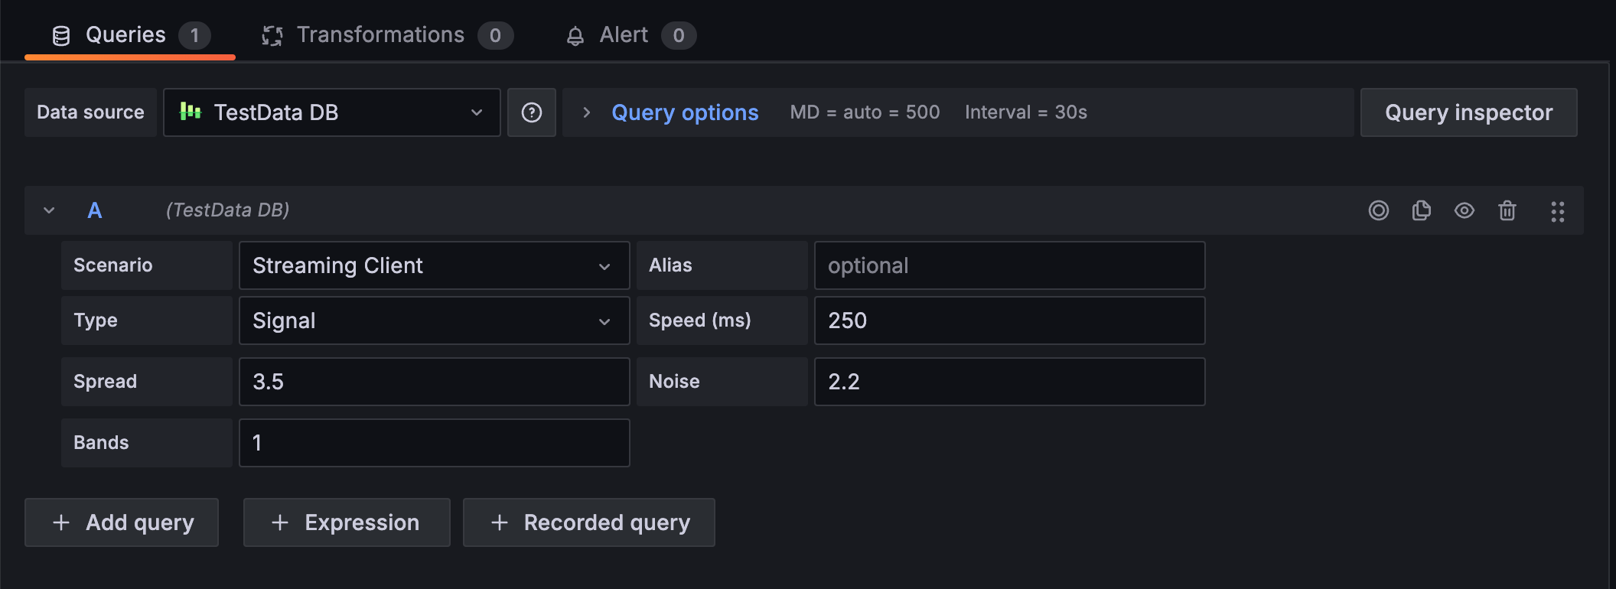This screenshot has width=1616, height=589.
Task: Click the TestData DB logo icon
Action: tap(191, 112)
